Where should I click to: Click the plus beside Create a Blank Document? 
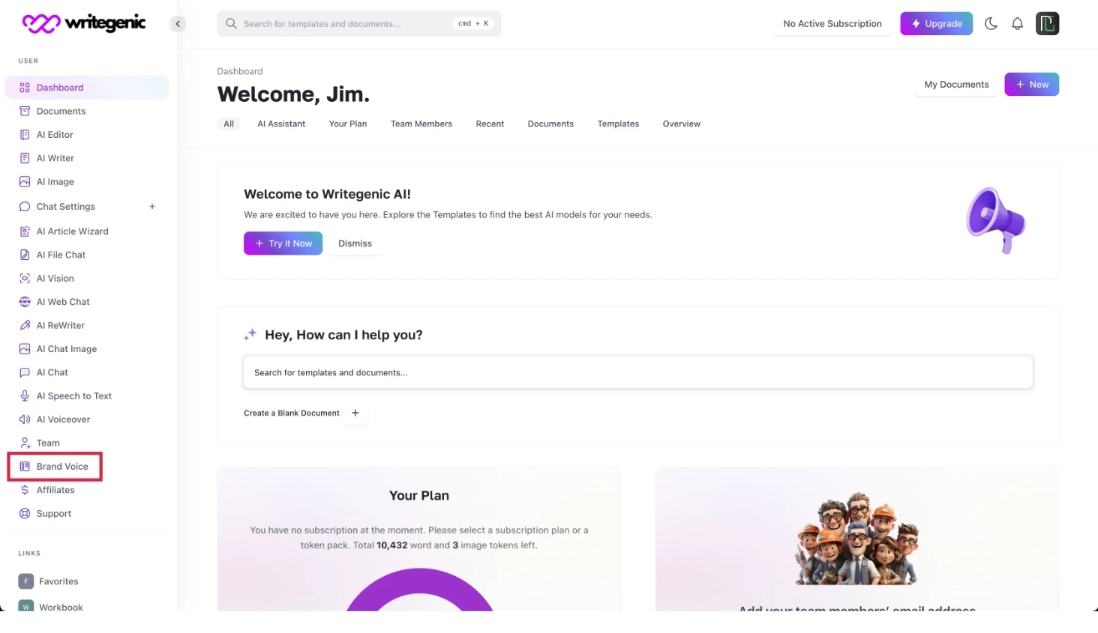(355, 414)
